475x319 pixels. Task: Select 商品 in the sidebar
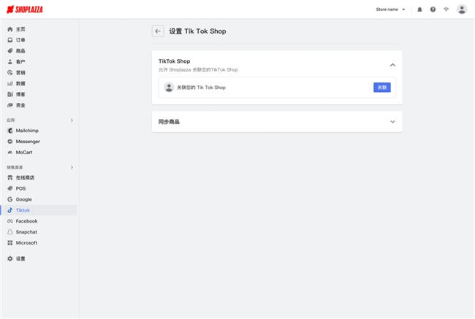20,51
